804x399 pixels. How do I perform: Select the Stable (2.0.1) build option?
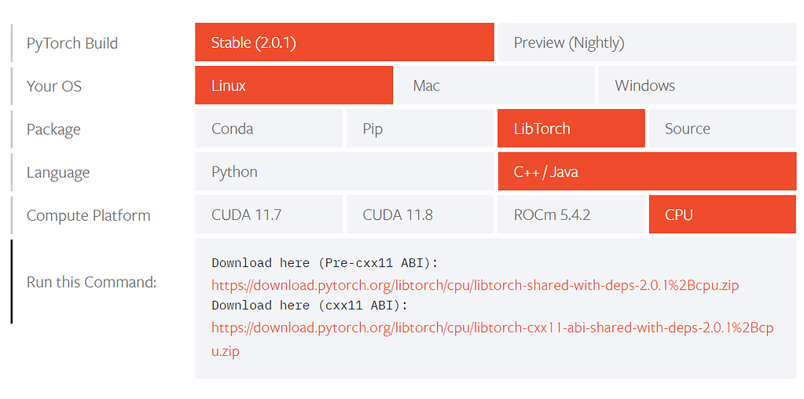344,42
